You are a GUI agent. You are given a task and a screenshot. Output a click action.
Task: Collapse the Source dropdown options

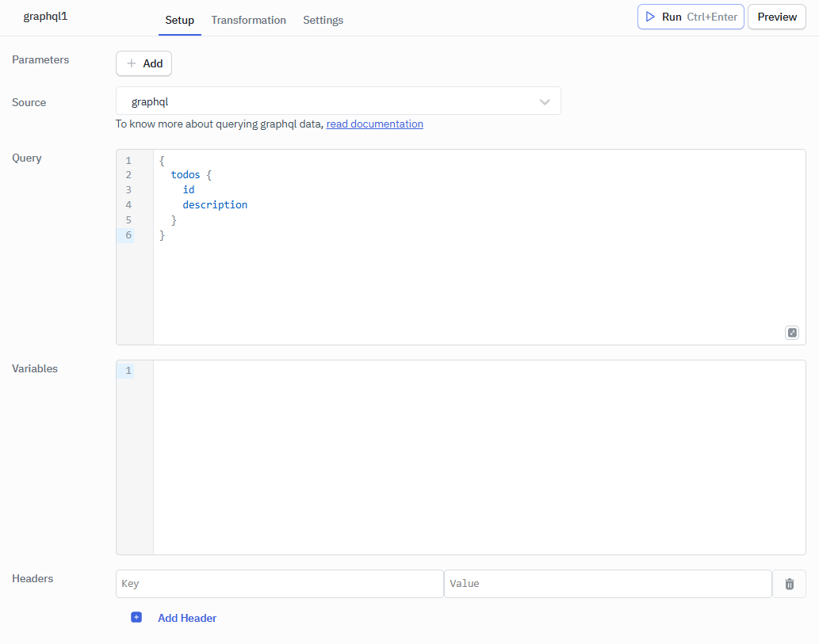545,101
